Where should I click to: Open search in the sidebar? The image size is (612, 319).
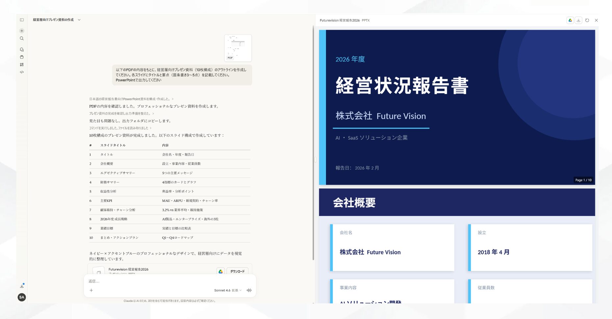coord(22,38)
